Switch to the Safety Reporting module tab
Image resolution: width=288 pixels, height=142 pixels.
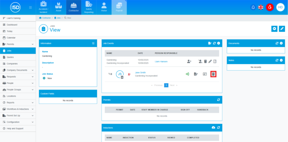tap(89, 7)
